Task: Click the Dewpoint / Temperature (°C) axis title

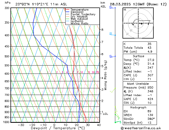Action: click(58, 128)
